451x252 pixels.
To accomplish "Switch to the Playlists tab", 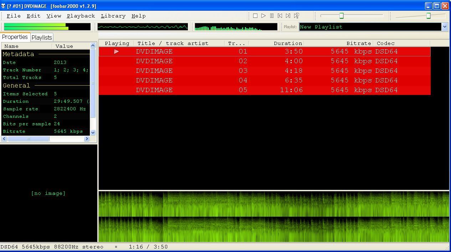I will [x=42, y=37].
